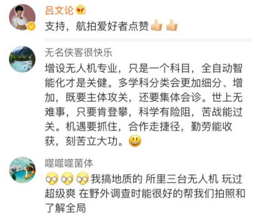Screen dimensions: 261x219
Task: Click the username 噬噬噬菌体
Action: coord(69,163)
